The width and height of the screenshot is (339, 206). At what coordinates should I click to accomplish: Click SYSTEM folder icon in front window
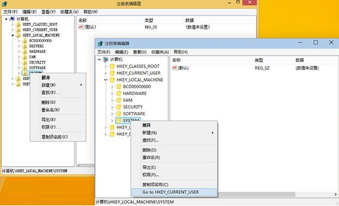pyautogui.click(x=118, y=120)
